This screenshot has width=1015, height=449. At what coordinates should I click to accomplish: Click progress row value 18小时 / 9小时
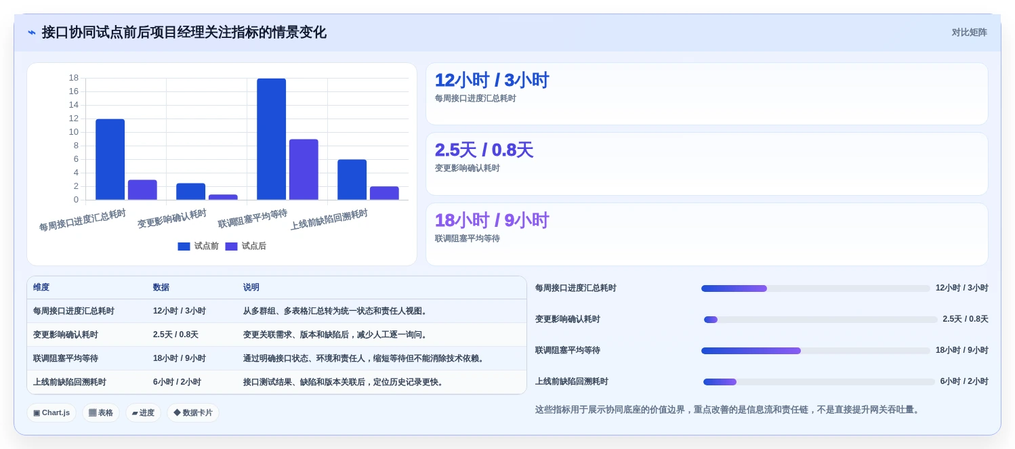point(962,351)
